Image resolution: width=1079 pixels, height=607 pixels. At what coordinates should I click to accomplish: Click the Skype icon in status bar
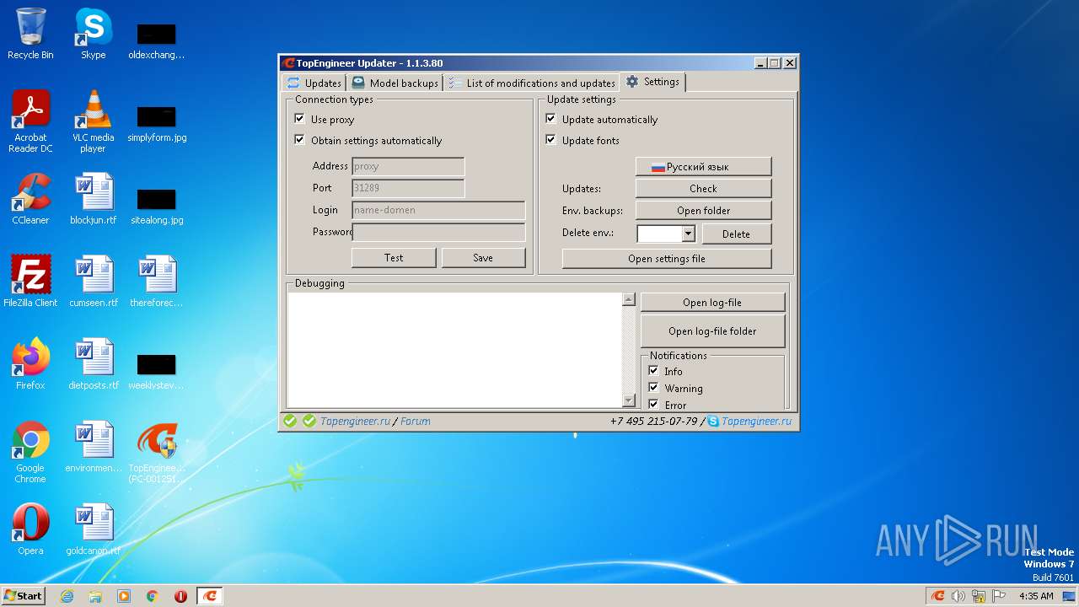click(x=713, y=421)
